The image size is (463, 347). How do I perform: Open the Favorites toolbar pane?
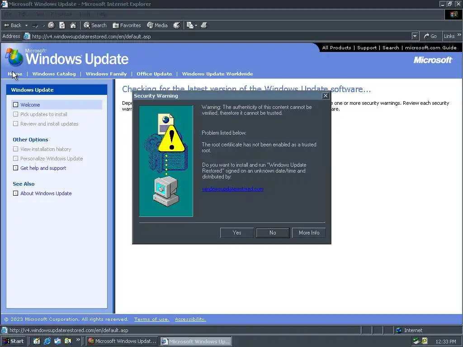[x=127, y=25]
